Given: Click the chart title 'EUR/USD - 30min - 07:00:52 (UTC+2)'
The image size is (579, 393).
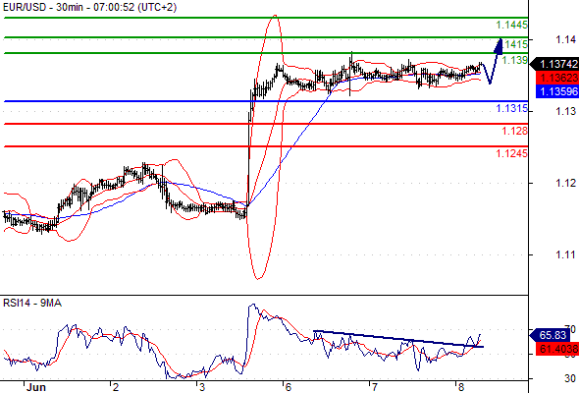Looking at the screenshot, I should [90, 7].
